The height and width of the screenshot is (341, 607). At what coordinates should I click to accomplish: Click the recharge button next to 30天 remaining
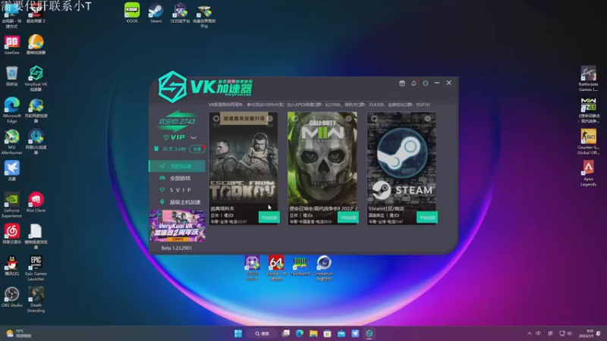tap(197, 149)
